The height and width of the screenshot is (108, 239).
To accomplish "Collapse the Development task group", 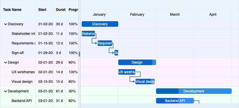I will click(x=5, y=91).
